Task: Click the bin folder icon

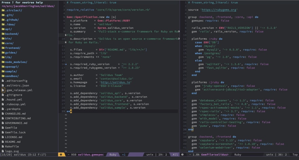Action: (x=3, y=38)
